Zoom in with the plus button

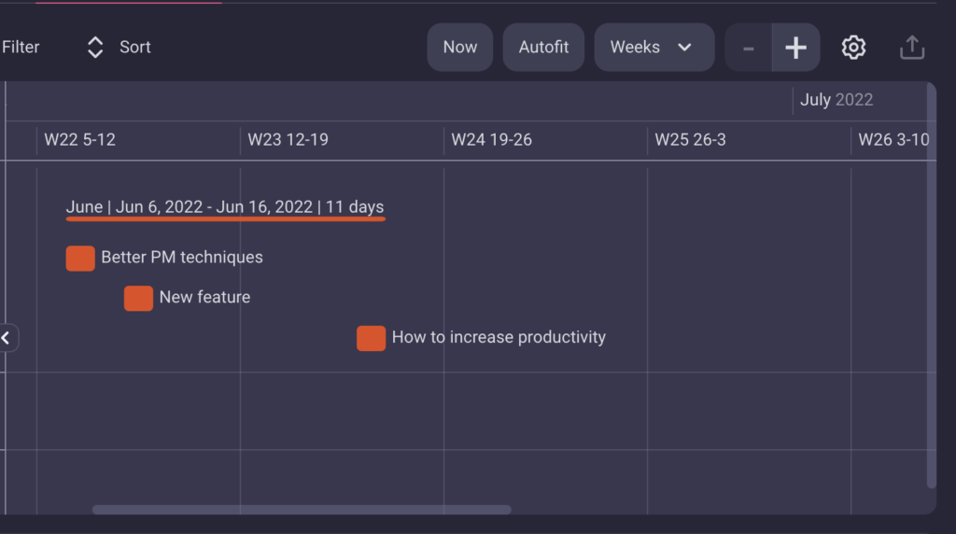(x=795, y=47)
